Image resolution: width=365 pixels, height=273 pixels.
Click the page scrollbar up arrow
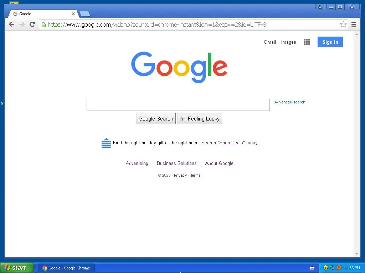pos(356,34)
